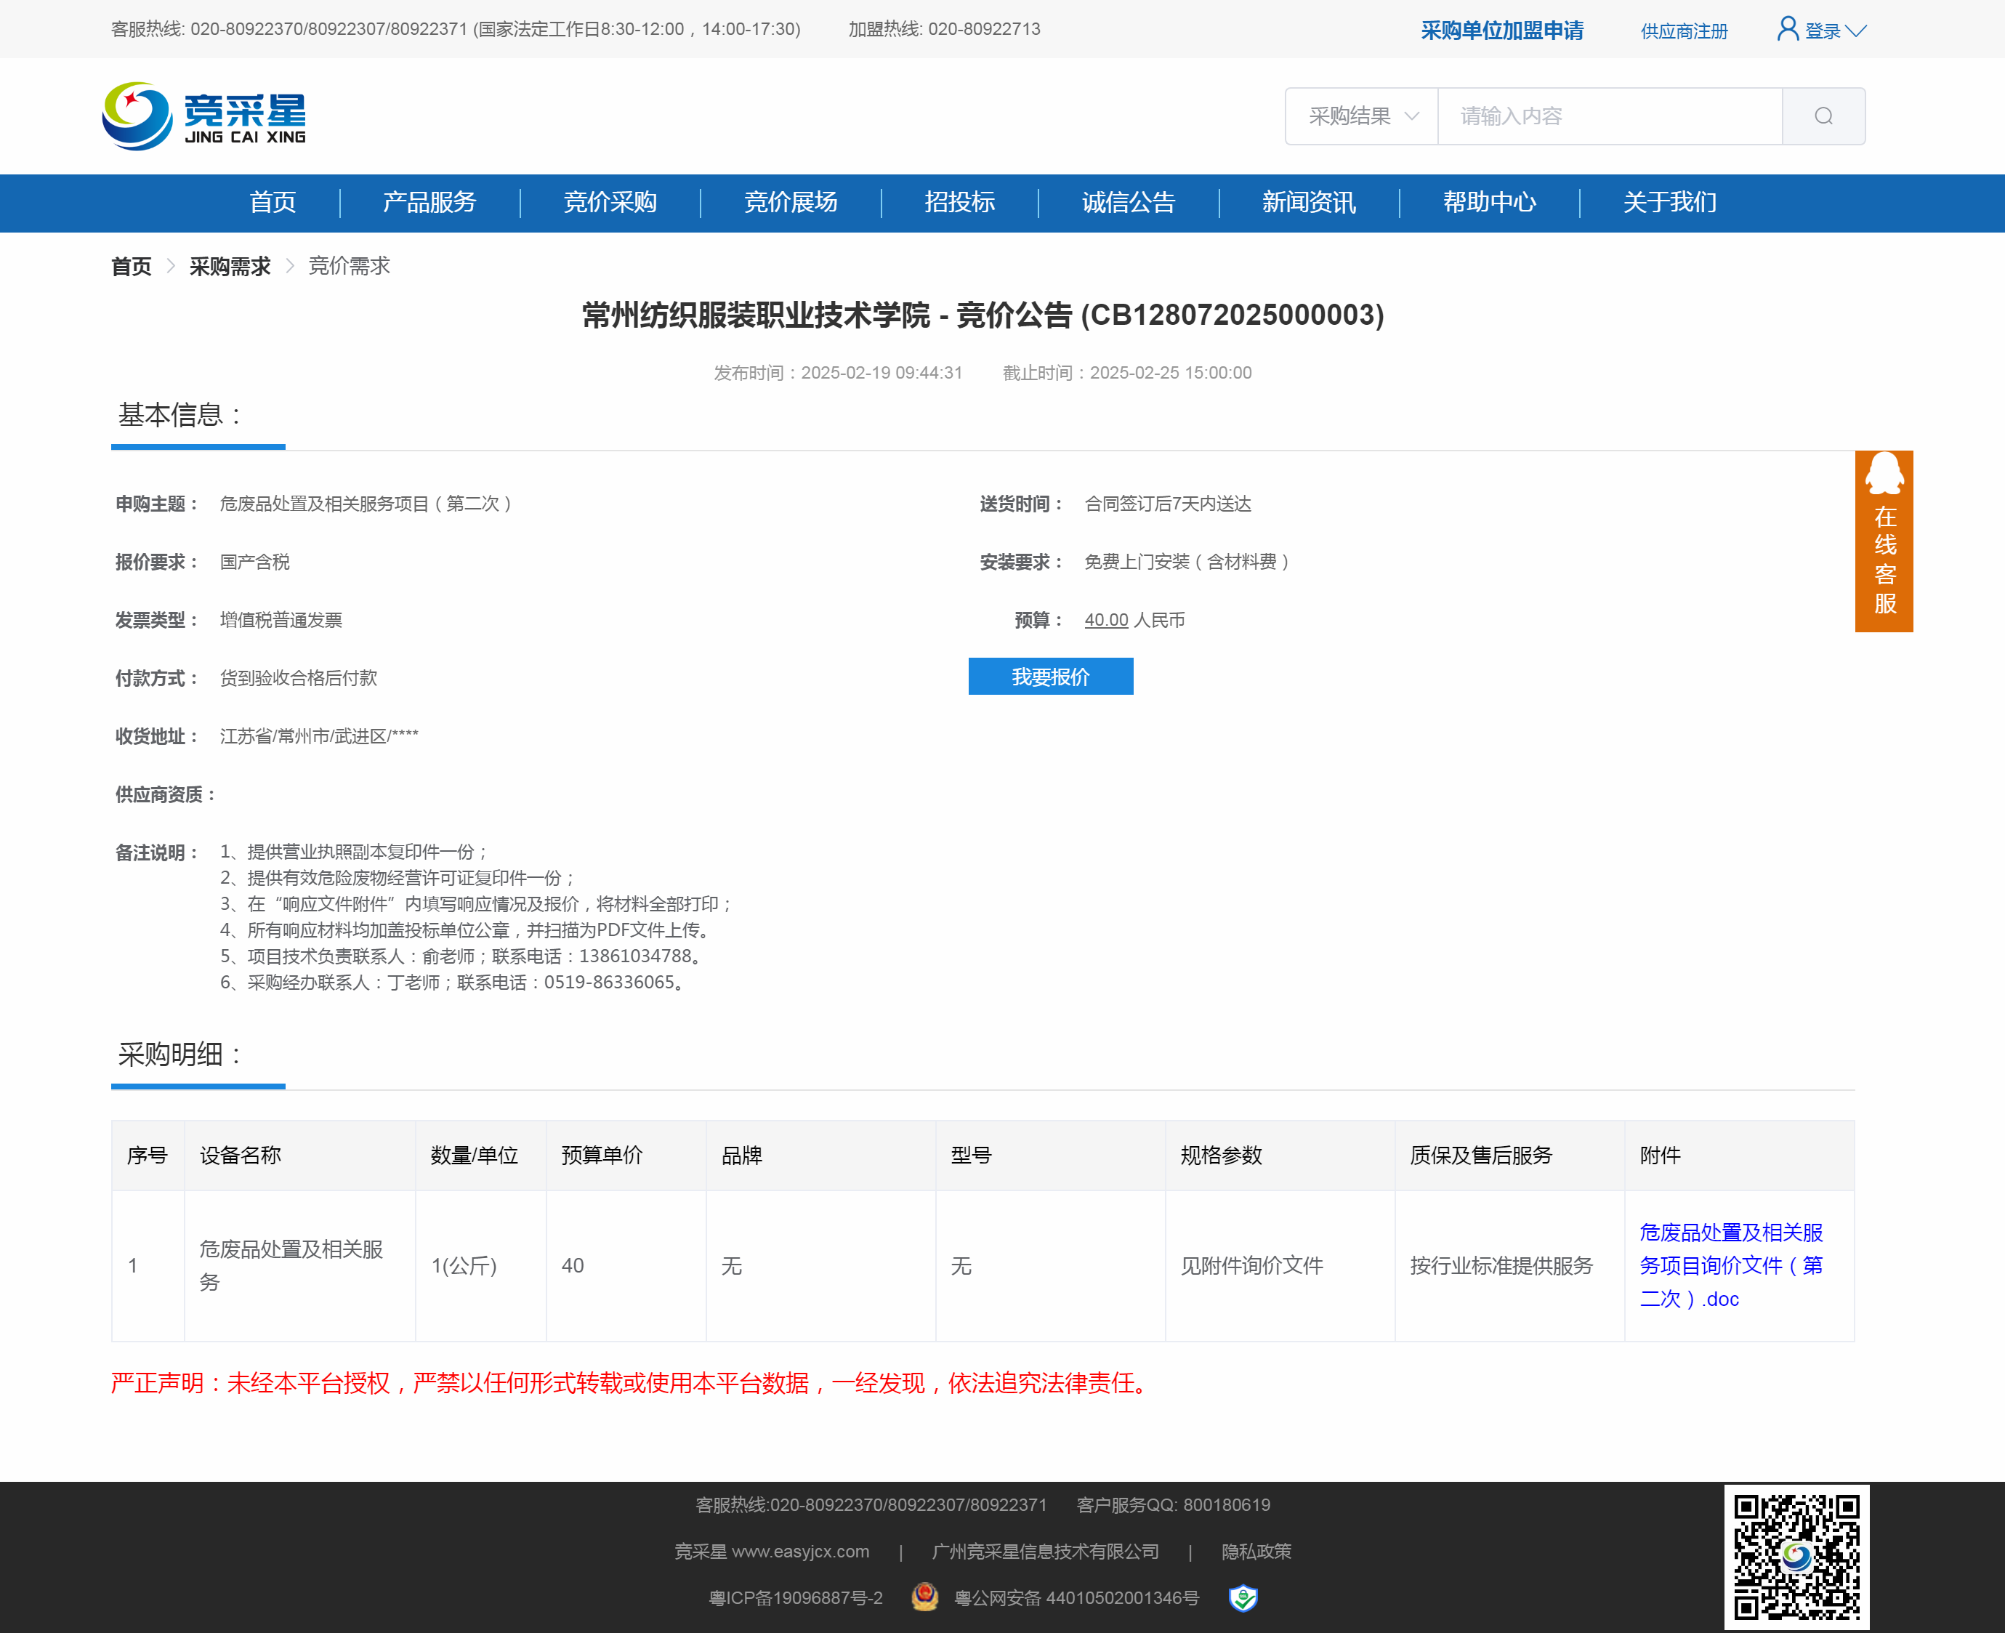Screen dimensions: 2005x1633
Task: Click the green shield certification icon
Action: (x=1242, y=1597)
